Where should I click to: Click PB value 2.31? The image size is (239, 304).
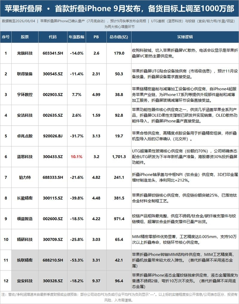point(96,74)
